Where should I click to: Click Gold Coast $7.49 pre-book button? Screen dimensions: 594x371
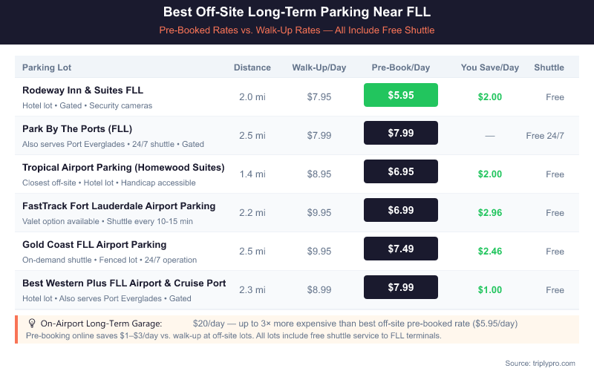[x=401, y=249]
